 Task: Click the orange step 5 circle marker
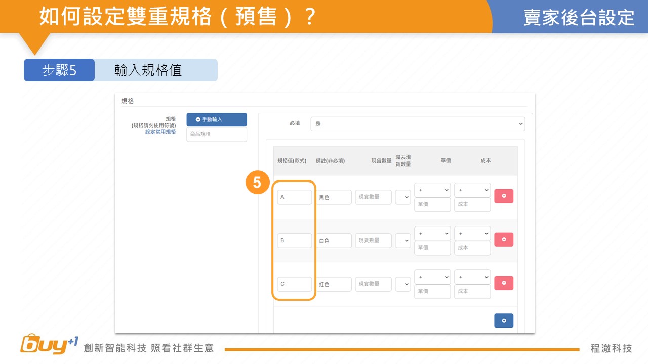[257, 183]
